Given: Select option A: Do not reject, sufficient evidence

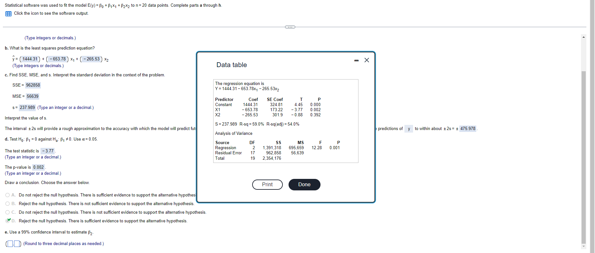Looking at the screenshot, I should coord(8,195).
